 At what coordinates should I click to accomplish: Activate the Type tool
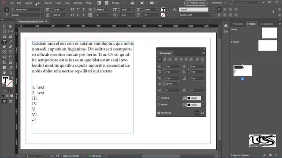(x=4, y=42)
